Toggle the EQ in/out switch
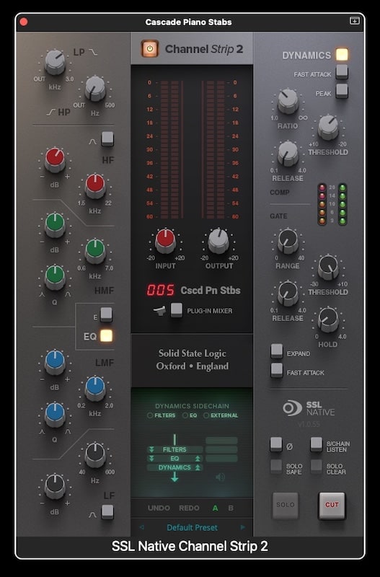380x577 pixels. (x=106, y=335)
